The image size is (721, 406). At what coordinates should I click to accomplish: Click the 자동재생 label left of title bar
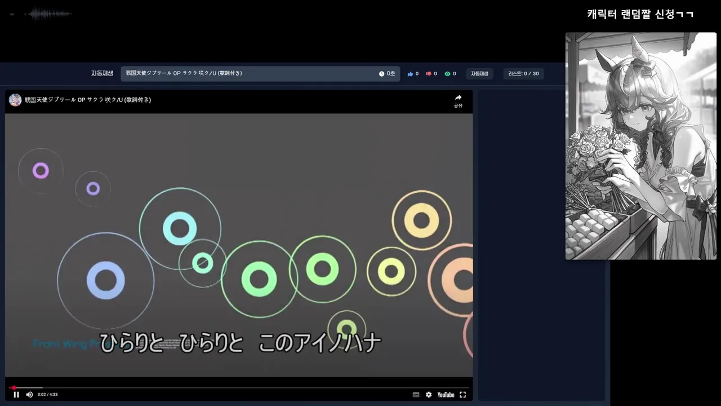point(102,73)
